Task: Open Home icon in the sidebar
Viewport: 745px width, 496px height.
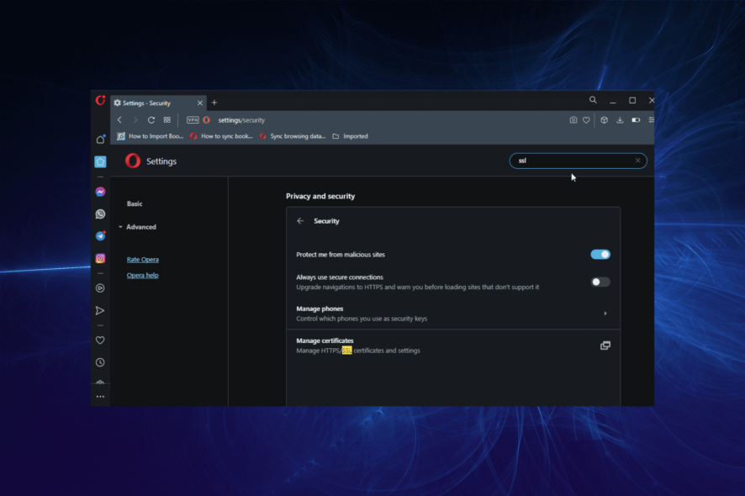Action: click(x=100, y=140)
